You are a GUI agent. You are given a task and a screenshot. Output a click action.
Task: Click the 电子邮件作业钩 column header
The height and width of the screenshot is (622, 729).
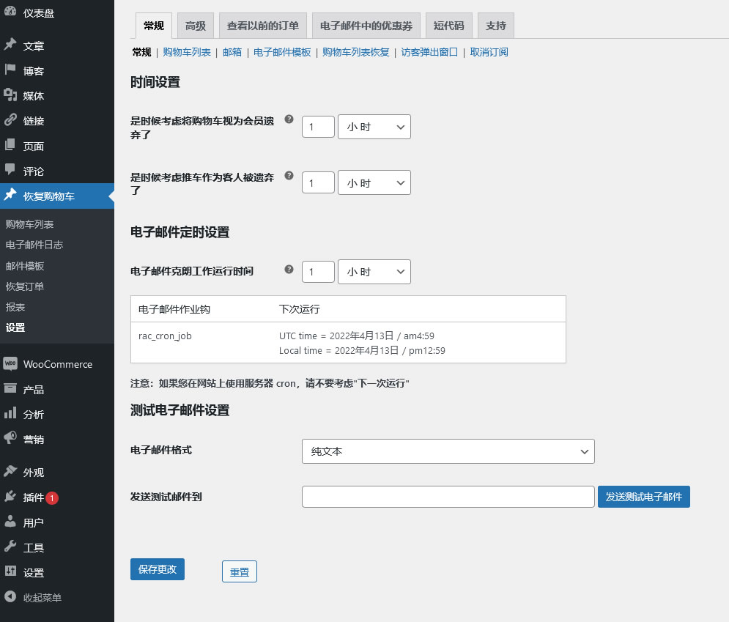pyautogui.click(x=174, y=309)
